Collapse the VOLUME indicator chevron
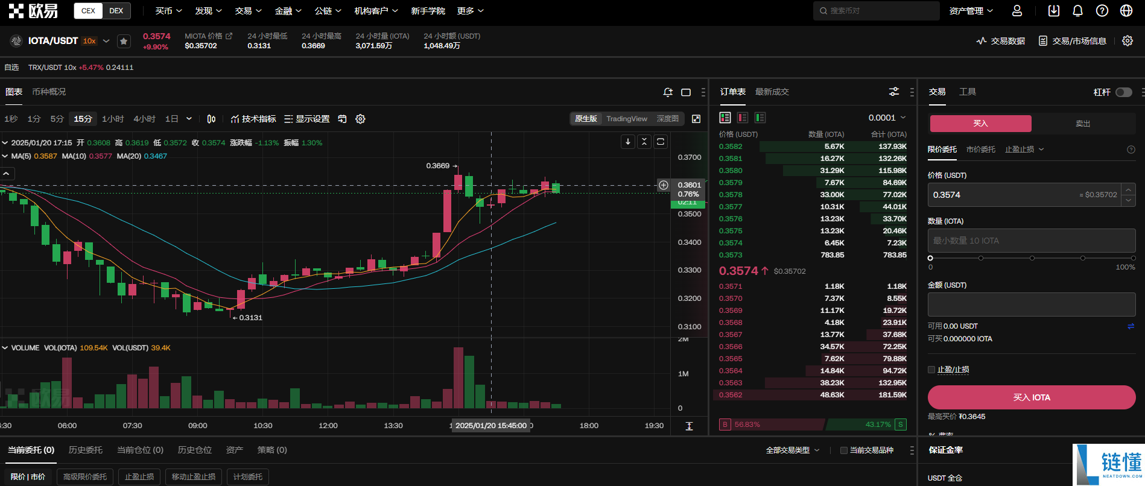 coord(5,348)
